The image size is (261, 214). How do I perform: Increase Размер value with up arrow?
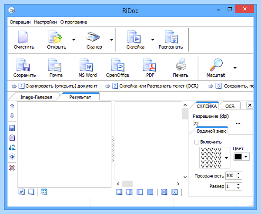point(238,184)
